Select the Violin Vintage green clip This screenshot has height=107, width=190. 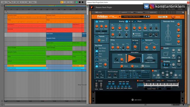pyautogui.click(x=26, y=48)
